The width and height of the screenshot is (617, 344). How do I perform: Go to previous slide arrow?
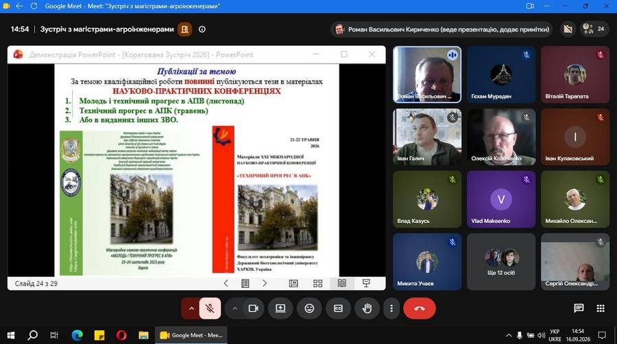click(226, 283)
